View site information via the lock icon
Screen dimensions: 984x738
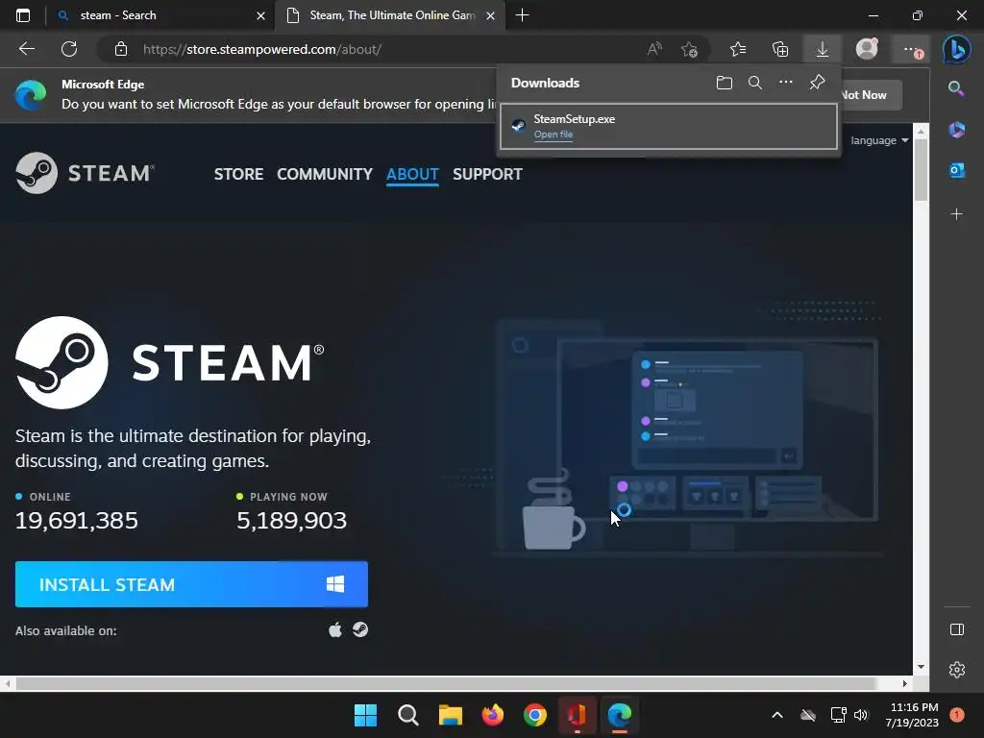(x=121, y=49)
